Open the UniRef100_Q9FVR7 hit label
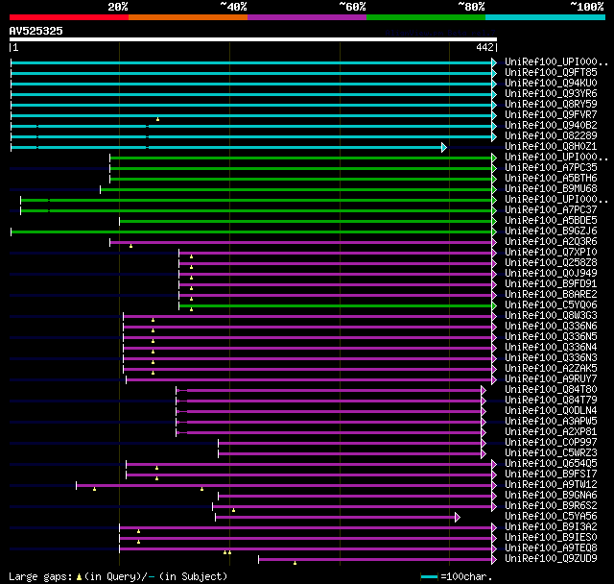Viewport: 614px width, 584px height. click(x=551, y=115)
